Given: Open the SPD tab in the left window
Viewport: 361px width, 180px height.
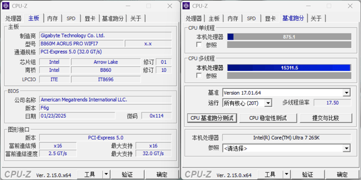Looking at the screenshot, I should click(x=71, y=18).
